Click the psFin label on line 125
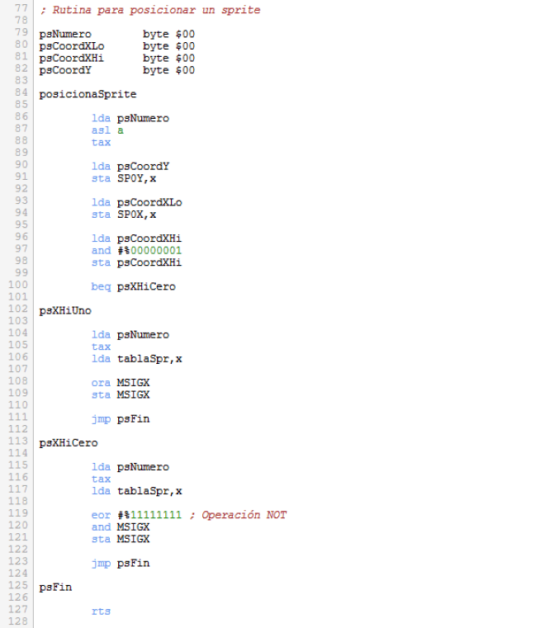The height and width of the screenshot is (628, 545). pos(55,587)
